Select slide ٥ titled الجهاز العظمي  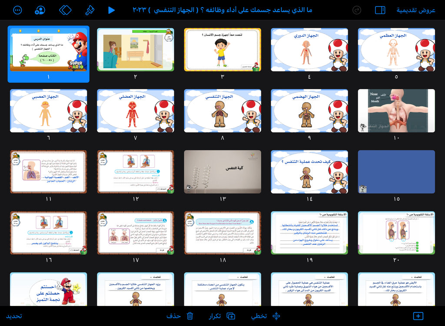(x=396, y=50)
